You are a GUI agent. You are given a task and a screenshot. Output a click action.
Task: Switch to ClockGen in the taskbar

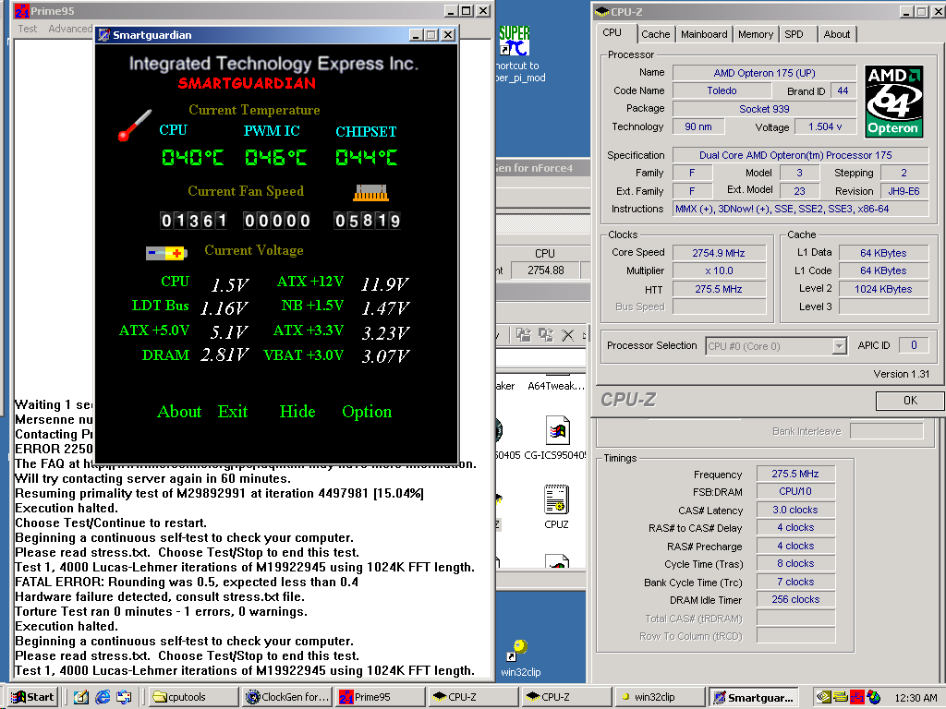click(x=287, y=697)
